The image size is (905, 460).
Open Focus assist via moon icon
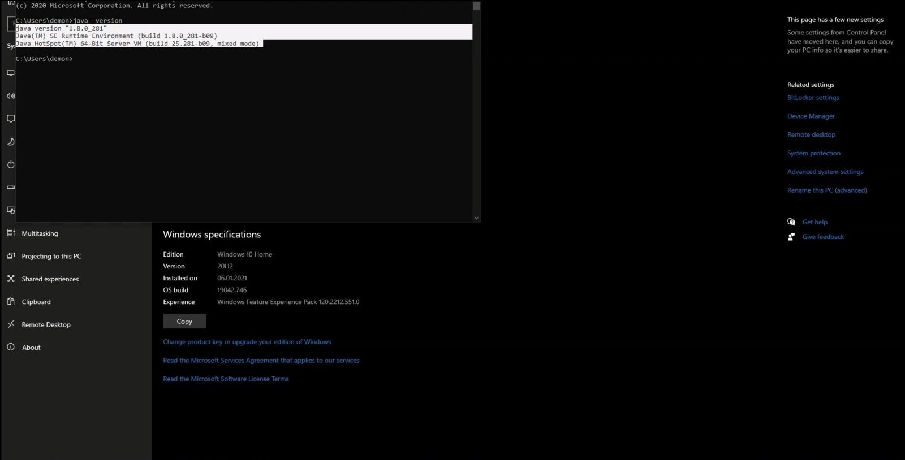[x=10, y=141]
